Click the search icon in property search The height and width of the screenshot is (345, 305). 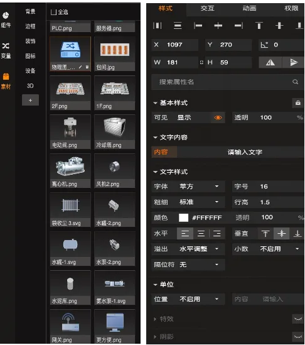pyautogui.click(x=296, y=82)
